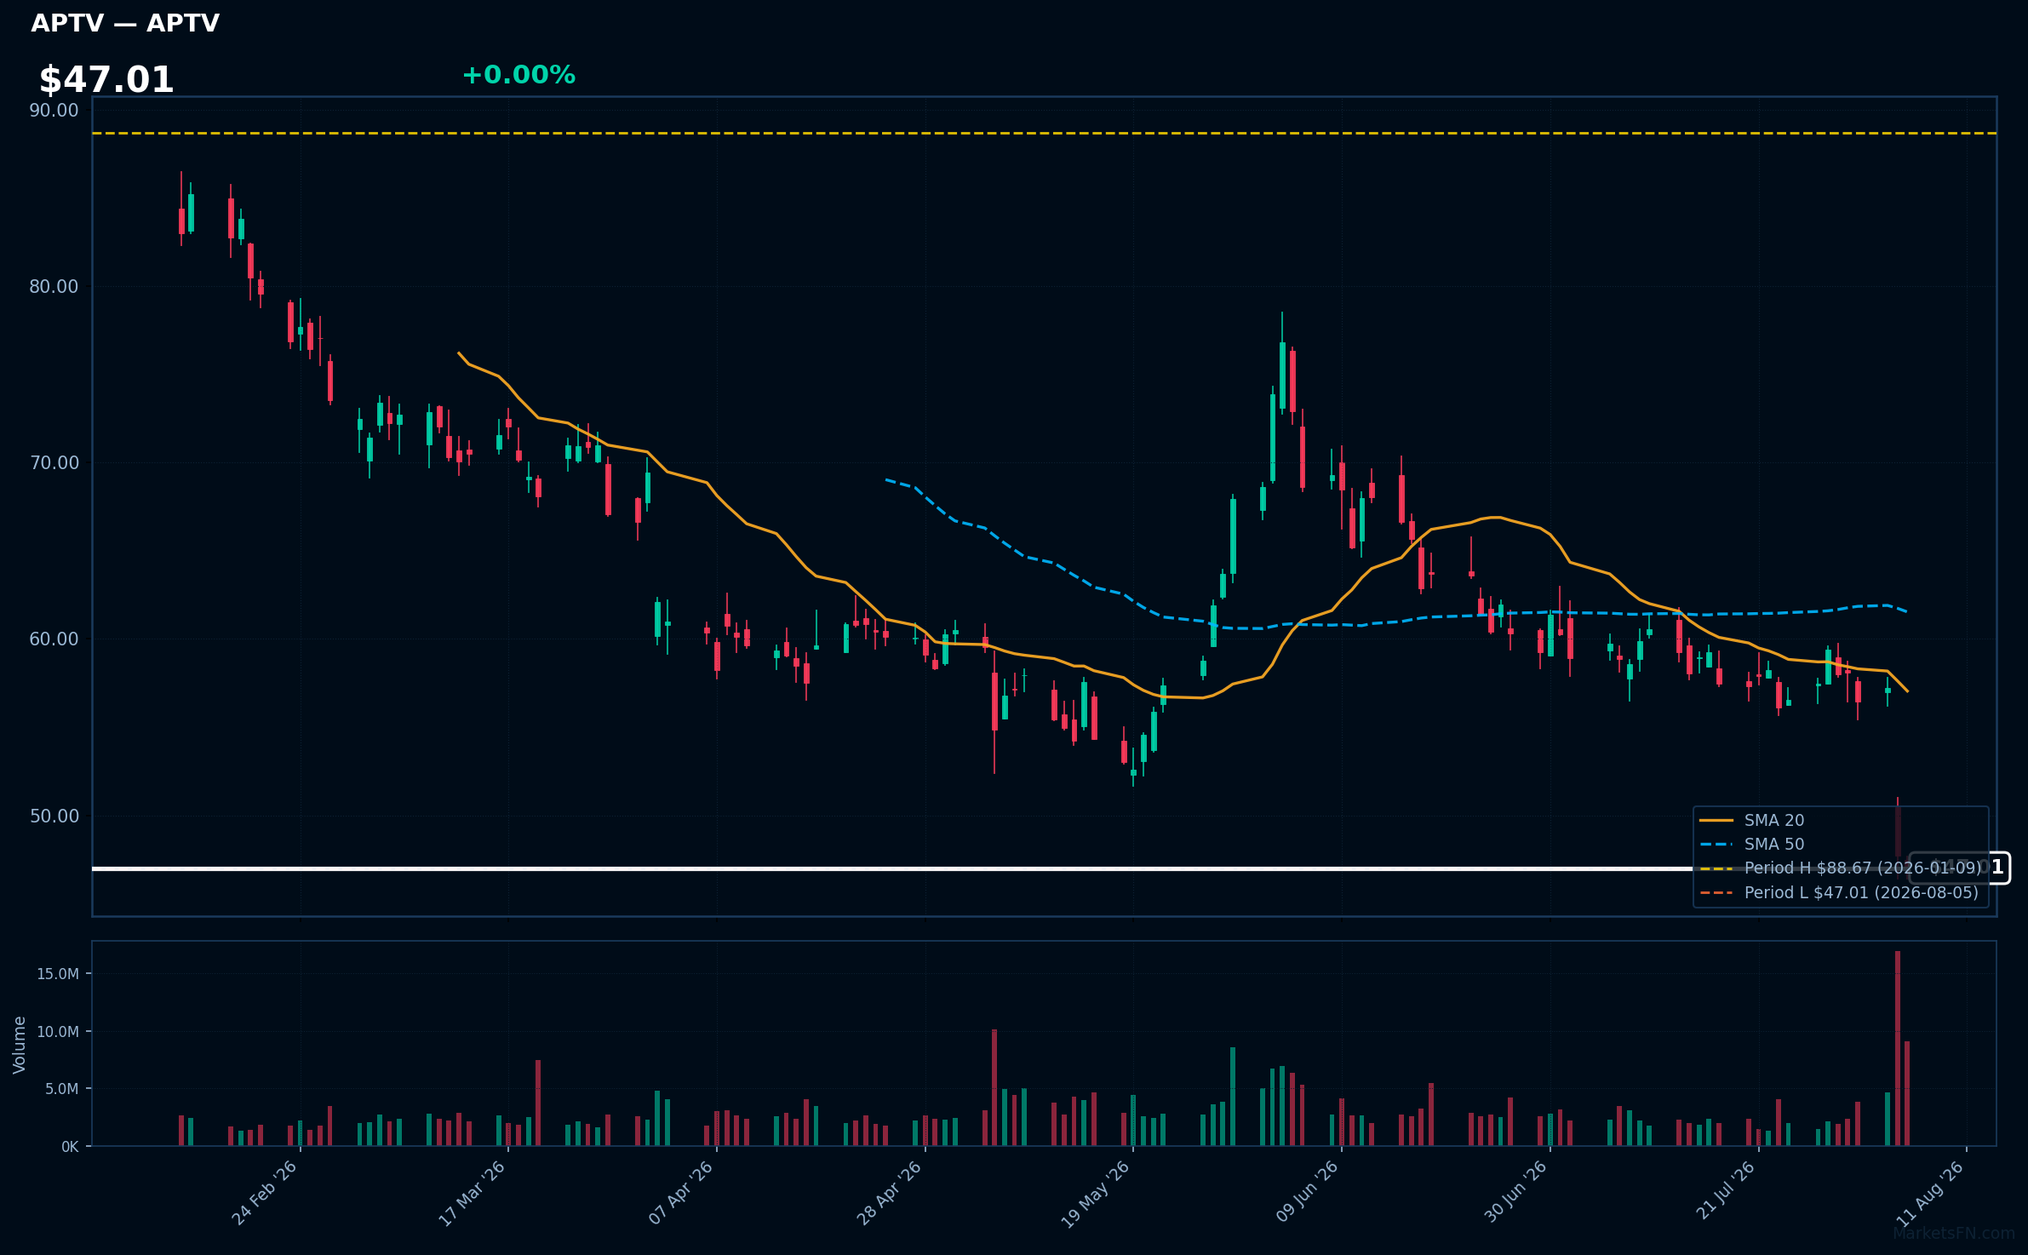Select the "Period H $88.67" legend entry
Viewport: 2028px width, 1255px height.
click(1863, 868)
